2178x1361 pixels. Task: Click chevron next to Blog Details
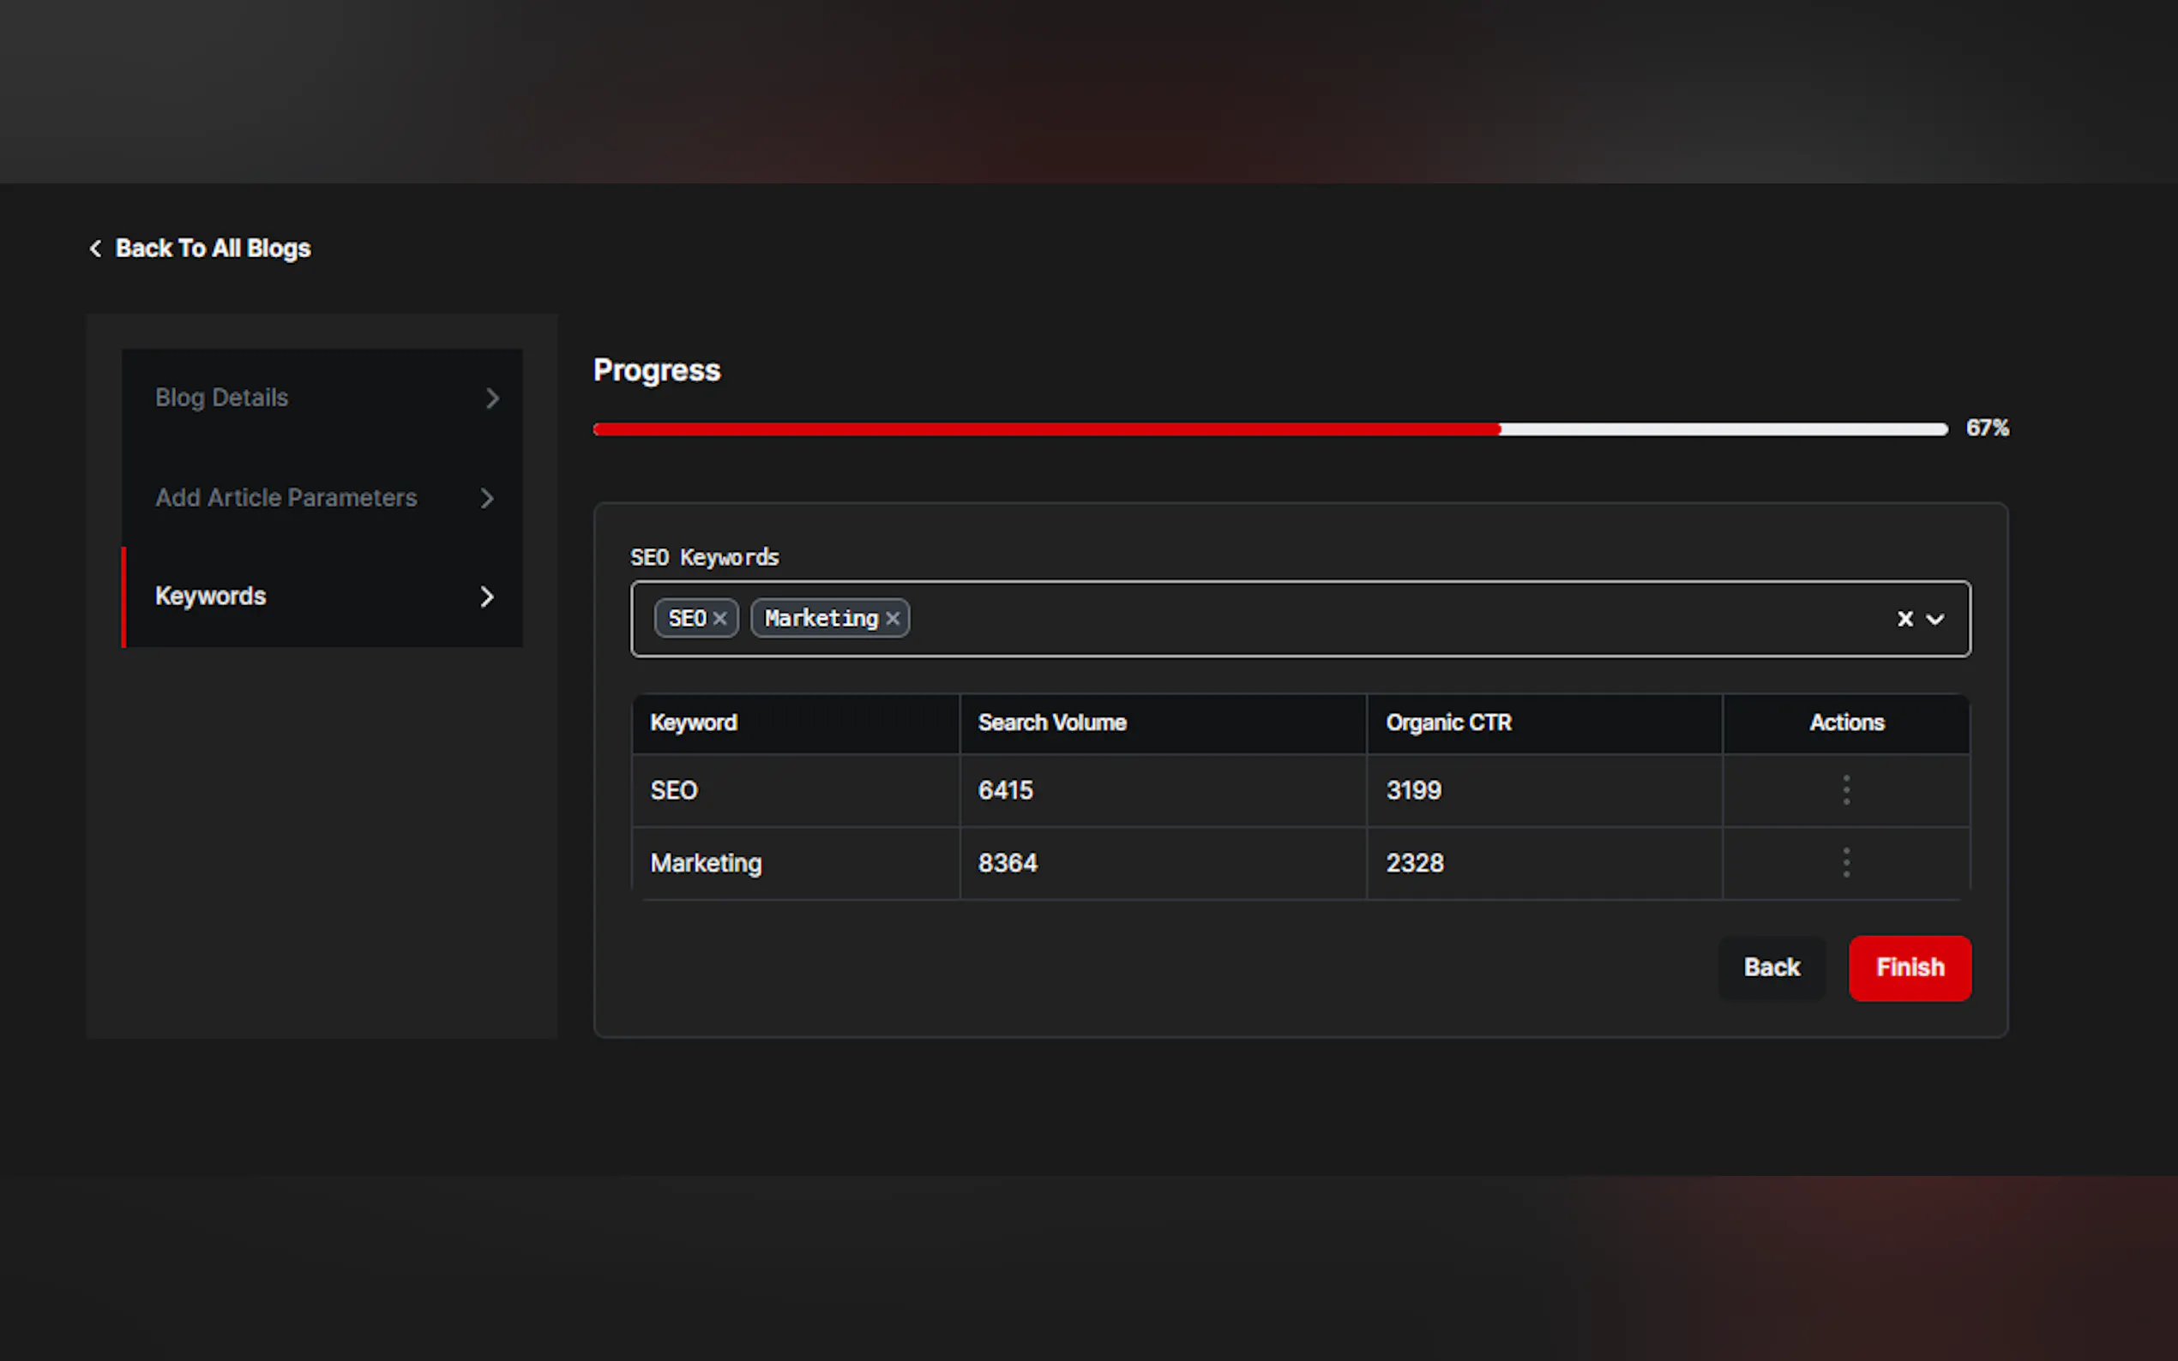point(491,398)
